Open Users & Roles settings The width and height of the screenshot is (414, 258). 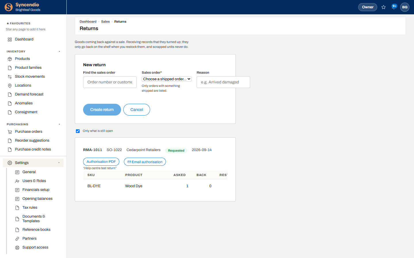click(34, 181)
